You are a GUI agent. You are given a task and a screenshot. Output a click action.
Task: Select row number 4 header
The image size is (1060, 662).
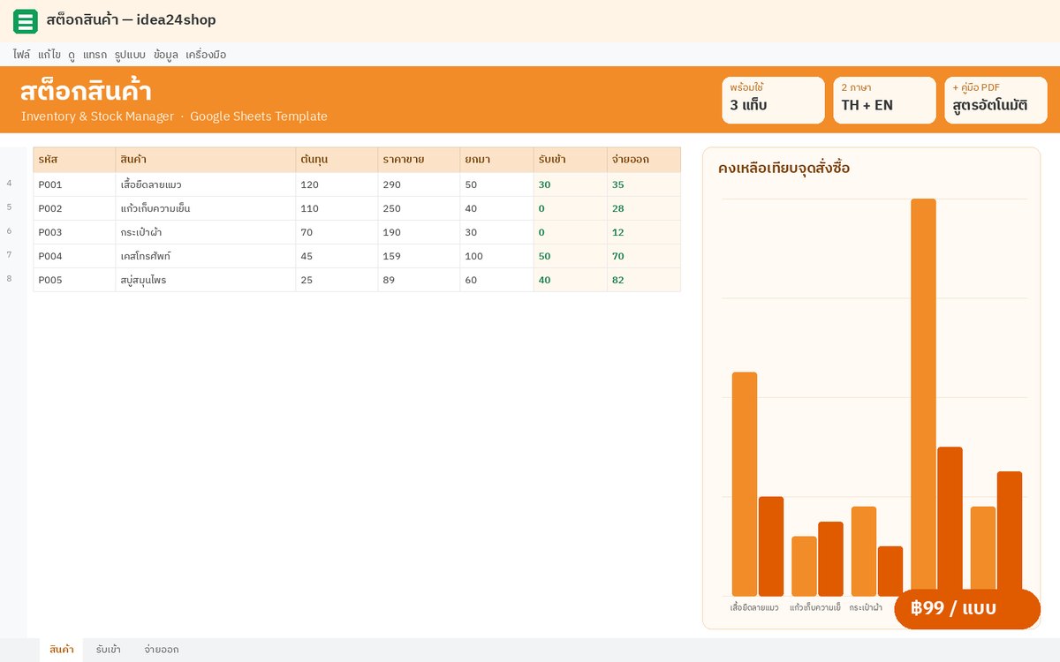coord(10,184)
